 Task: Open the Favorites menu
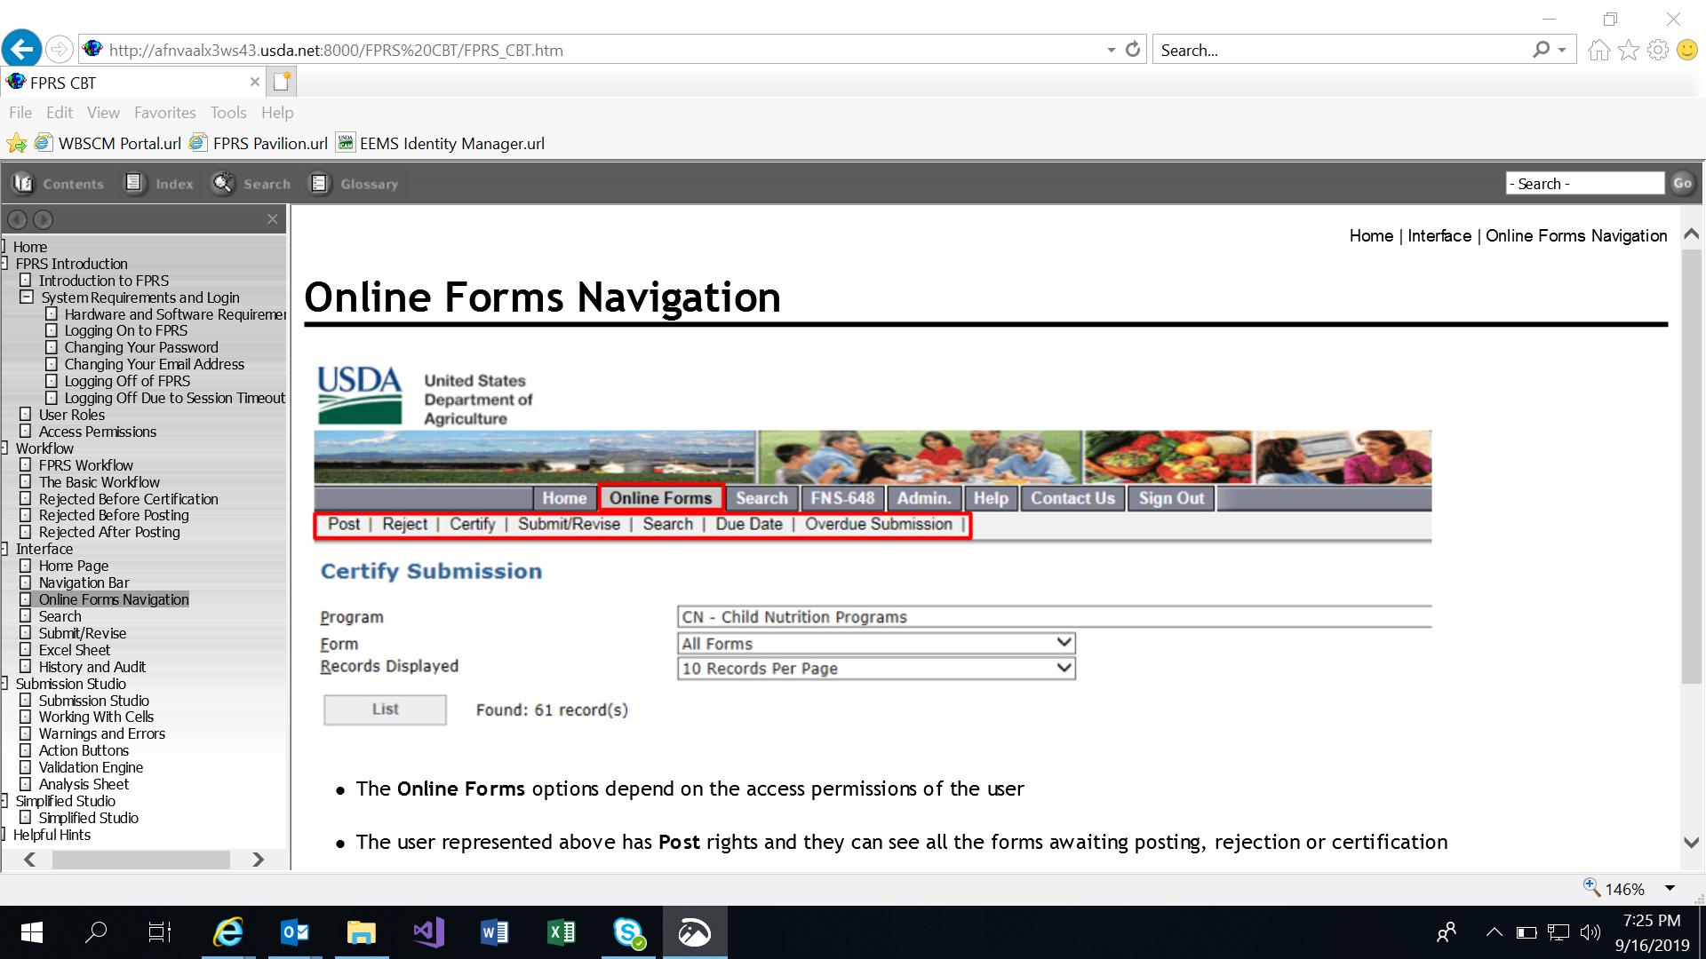164,113
